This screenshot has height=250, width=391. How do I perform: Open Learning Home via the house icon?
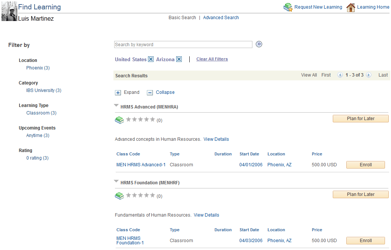click(351, 7)
